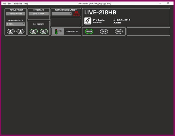
Task: Click the DEVICE PRESETS heading
Action: [x=16, y=20]
